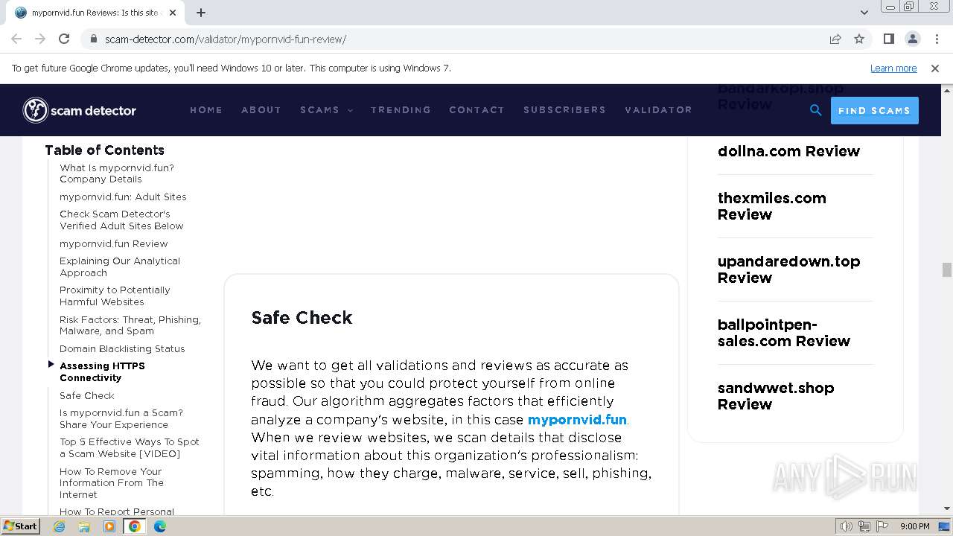Jump to mypornvid.fun: Adult Sites section
Screen dimensions: 953x536
(123, 197)
